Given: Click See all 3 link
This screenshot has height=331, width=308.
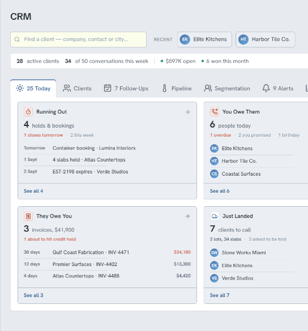Looking at the screenshot, I should click(x=33, y=295).
